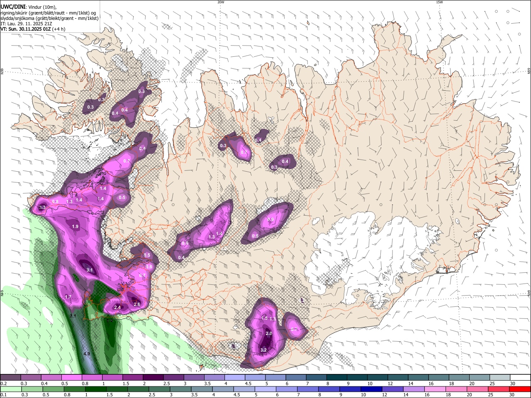Click the 20W longitude label
The image size is (531, 398).
pyautogui.click(x=221, y=2)
